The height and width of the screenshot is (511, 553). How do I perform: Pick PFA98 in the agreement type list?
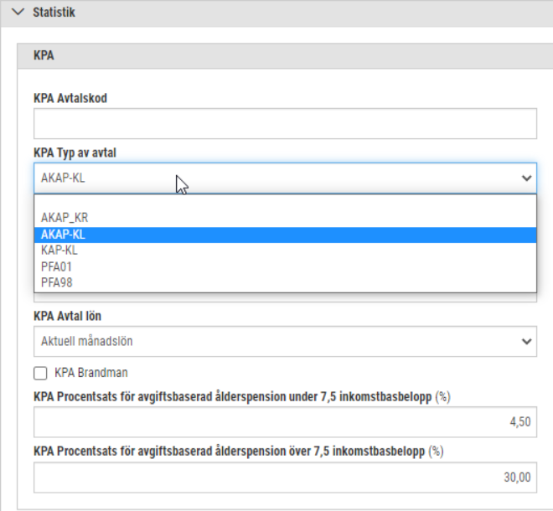point(285,283)
